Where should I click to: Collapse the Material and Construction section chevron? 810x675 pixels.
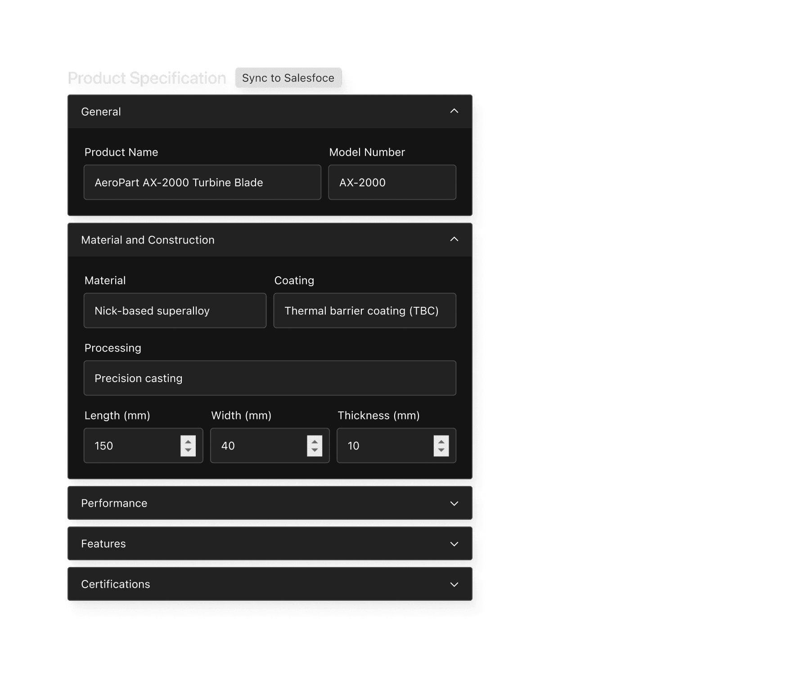tap(454, 239)
